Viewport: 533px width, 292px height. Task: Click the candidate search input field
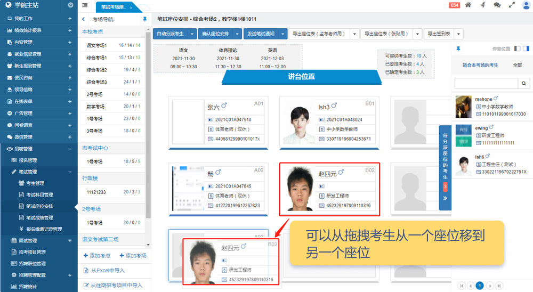pyautogui.click(x=486, y=84)
